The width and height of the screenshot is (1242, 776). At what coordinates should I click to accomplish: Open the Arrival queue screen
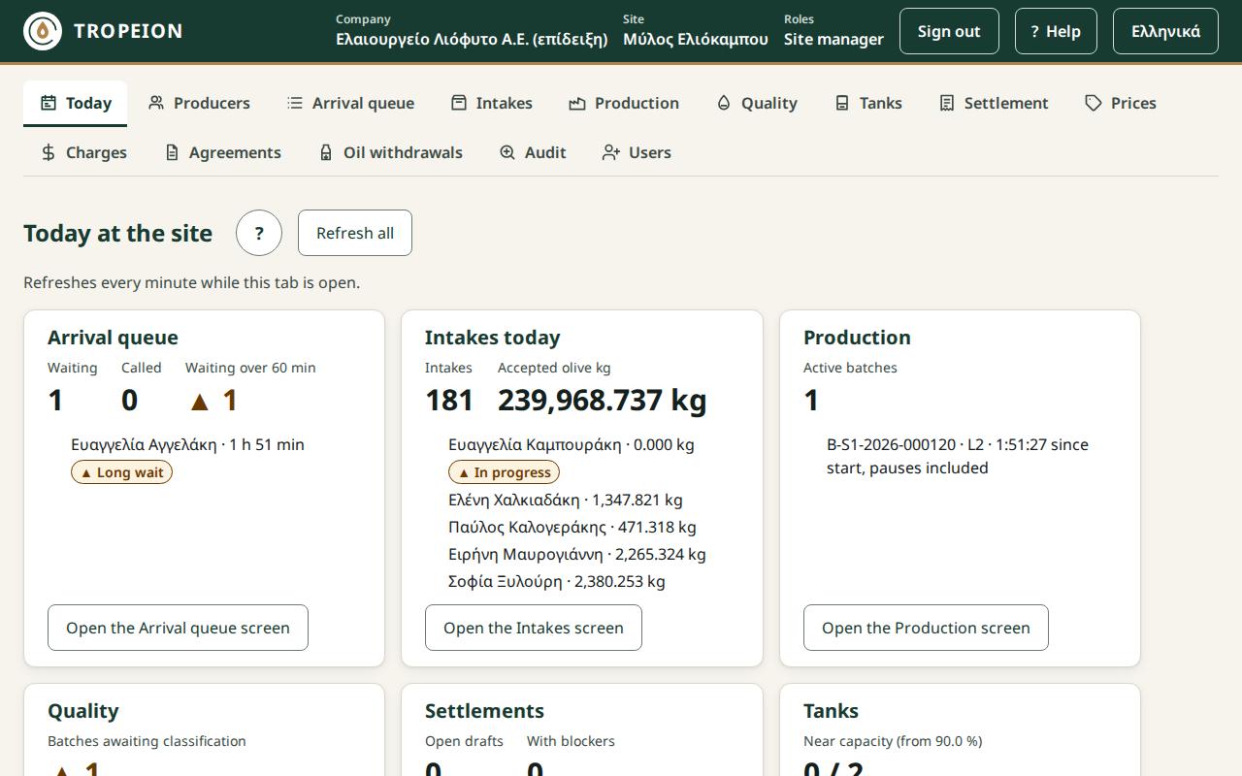[178, 628]
